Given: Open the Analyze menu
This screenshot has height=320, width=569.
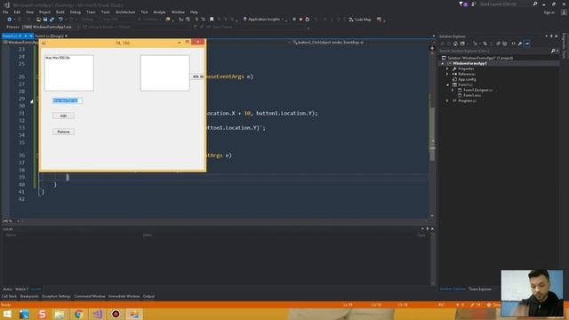Looking at the screenshot, I should pos(159,12).
